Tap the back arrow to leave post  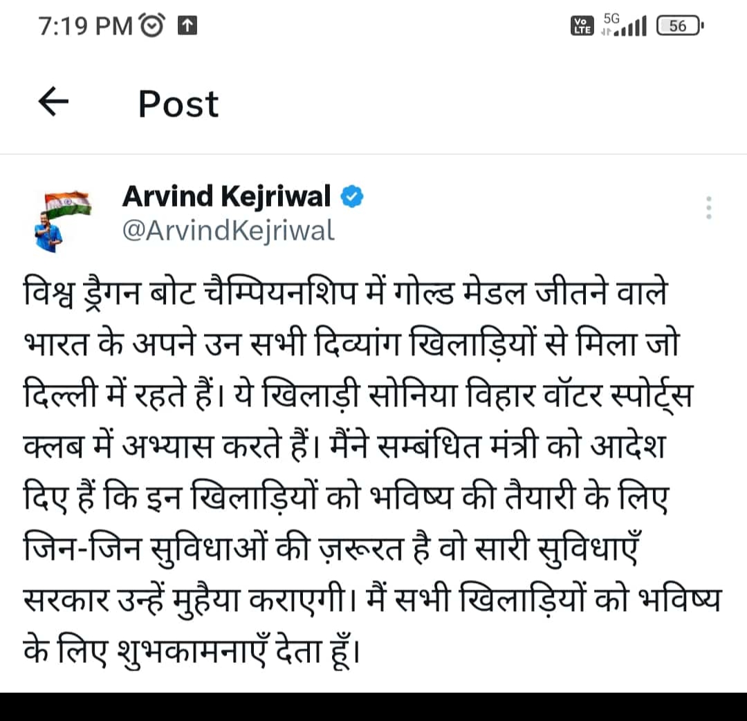coord(53,103)
